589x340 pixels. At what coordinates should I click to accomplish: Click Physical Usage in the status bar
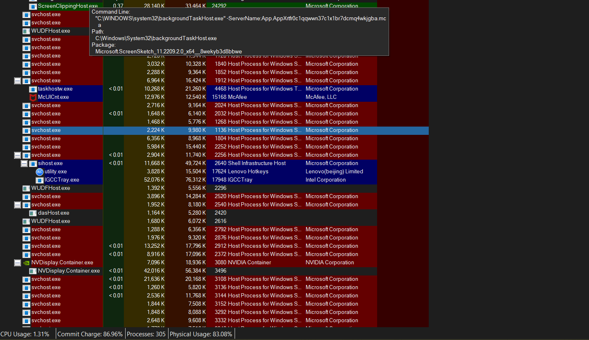pos(201,334)
